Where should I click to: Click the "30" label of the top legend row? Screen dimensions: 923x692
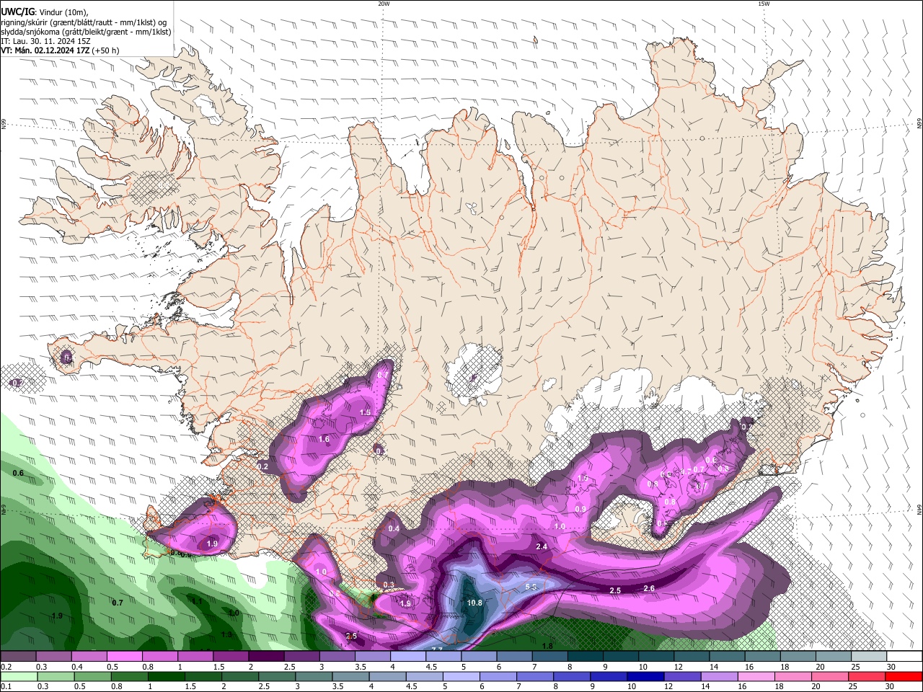(891, 667)
